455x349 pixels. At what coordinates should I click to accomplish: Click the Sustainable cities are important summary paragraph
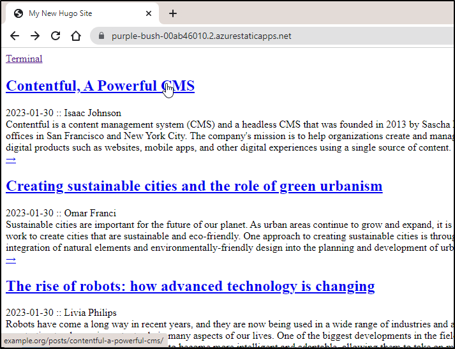[230, 236]
